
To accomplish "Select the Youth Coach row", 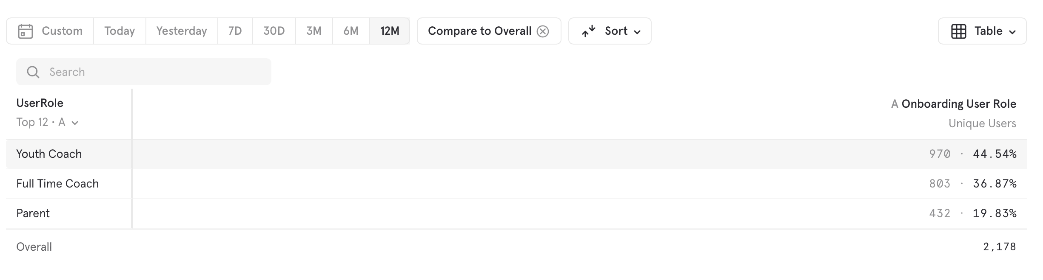I will pos(516,154).
